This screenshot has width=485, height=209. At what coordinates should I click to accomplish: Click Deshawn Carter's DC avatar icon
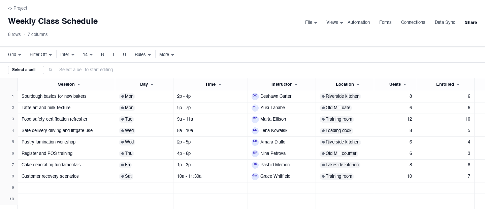(x=255, y=96)
